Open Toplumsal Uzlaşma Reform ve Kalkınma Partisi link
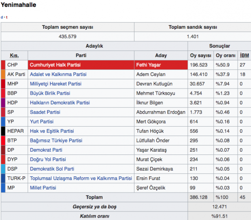Image resolution: width=251 pixels, height=220 pixels. point(81,178)
